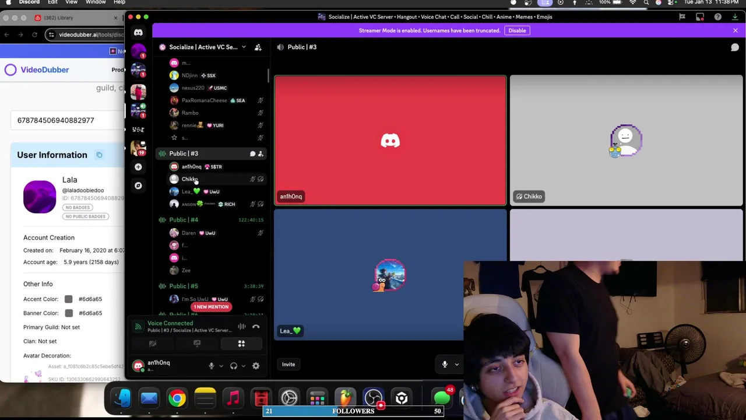Open call bar microphone options arrow
This screenshot has width=746, height=420.
457,365
